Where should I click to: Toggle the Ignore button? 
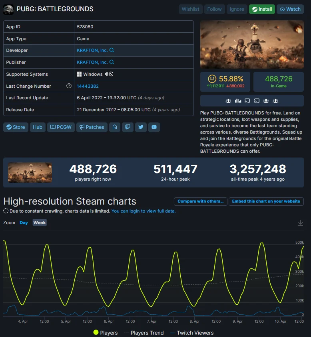(237, 9)
